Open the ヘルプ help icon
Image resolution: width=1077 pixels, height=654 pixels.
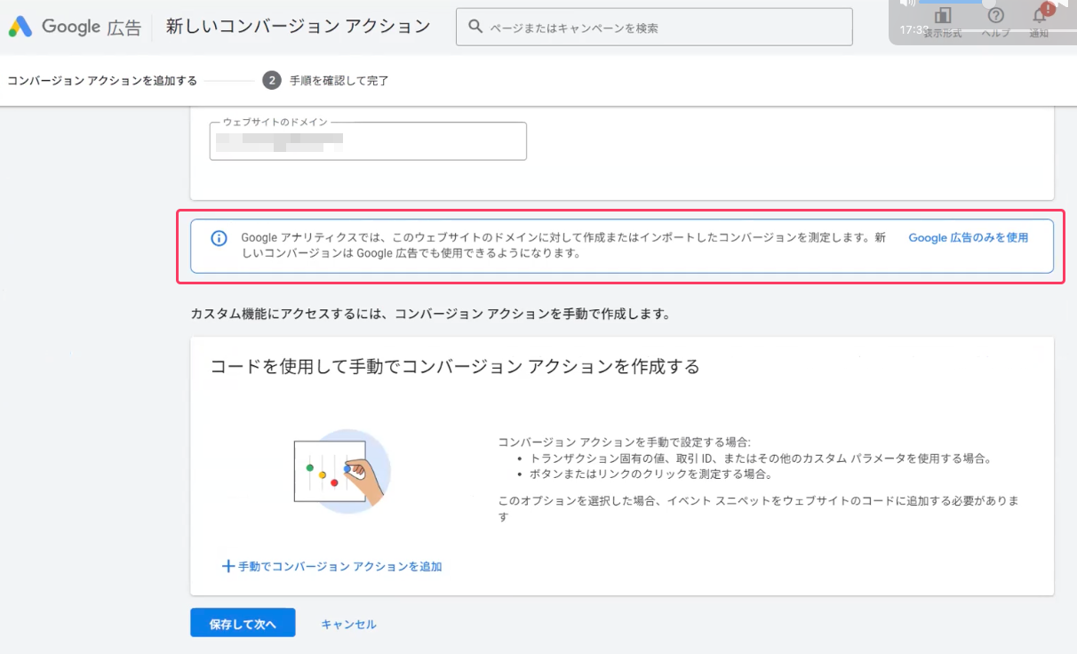point(996,16)
